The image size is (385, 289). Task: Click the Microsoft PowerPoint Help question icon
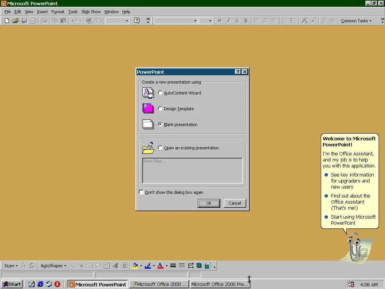pyautogui.click(x=137, y=21)
